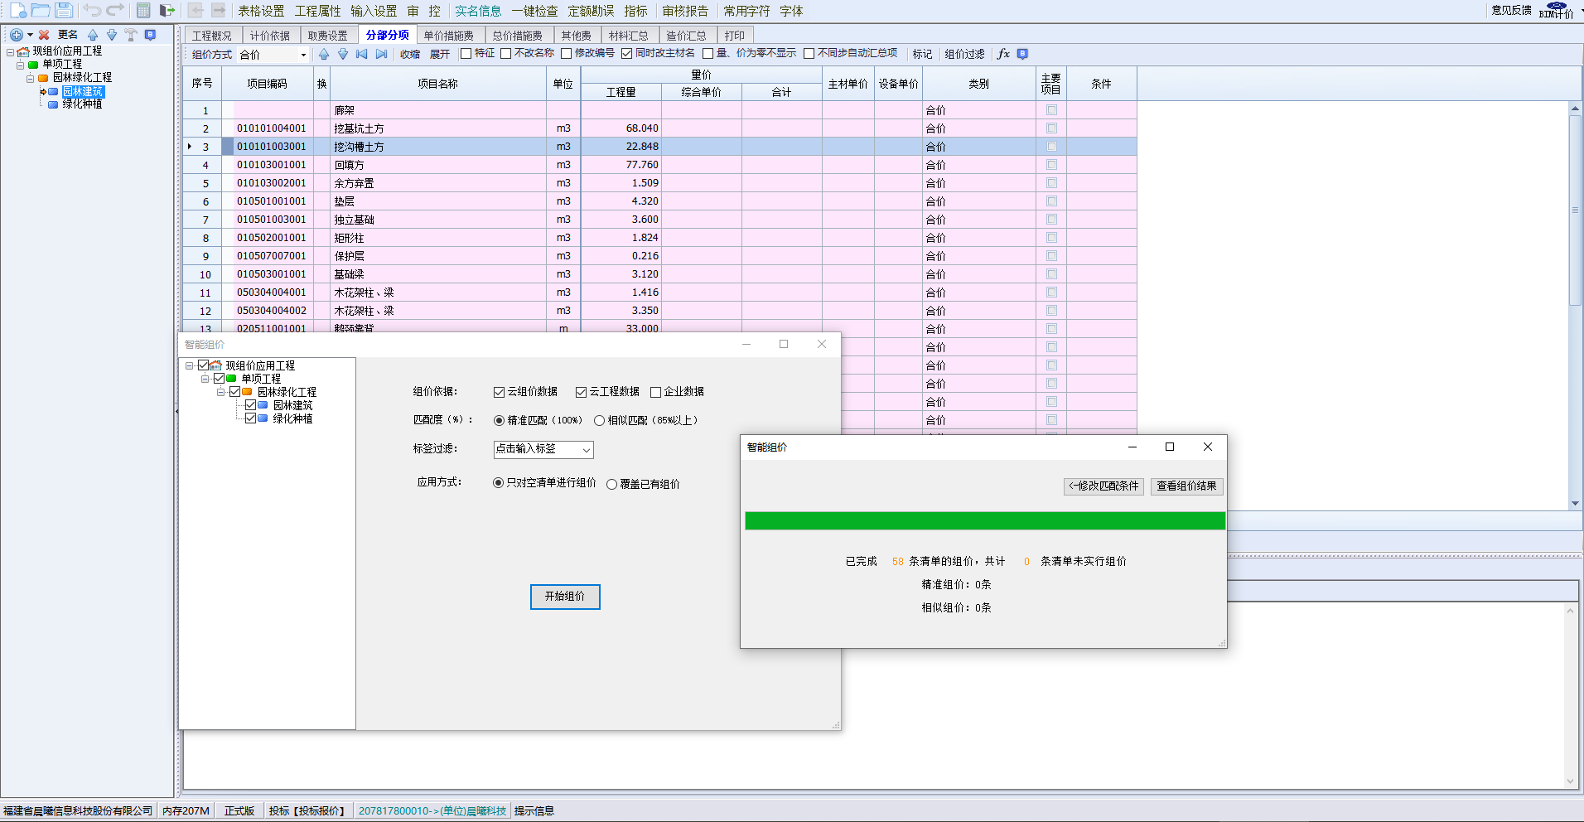The width and height of the screenshot is (1584, 822).
Task: Toggle the 不改名称 checkbox
Action: coord(505,54)
